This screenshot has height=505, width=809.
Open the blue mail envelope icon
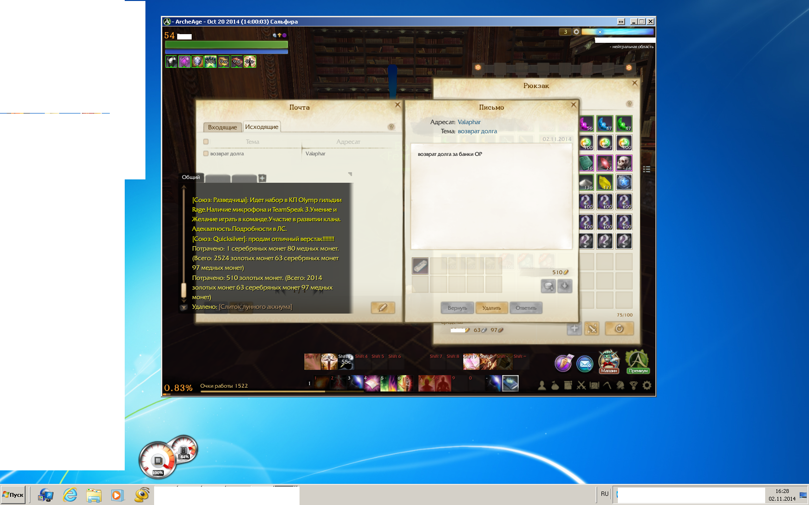click(585, 364)
